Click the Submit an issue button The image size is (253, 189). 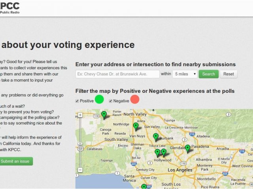(x=16, y=161)
